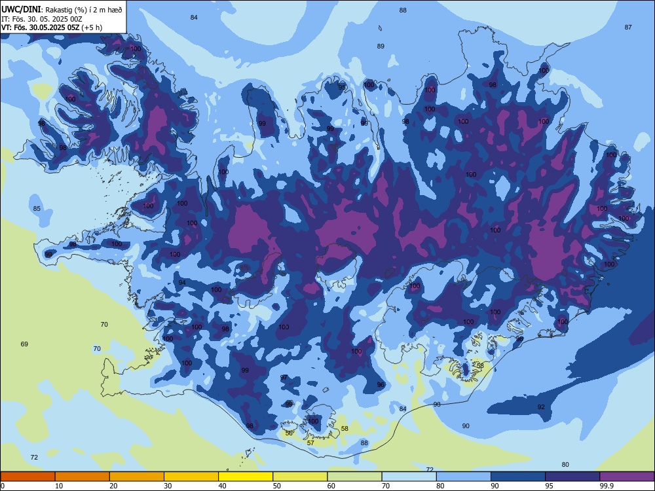Click the humidity value '96' on the map
The height and width of the screenshot is (491, 655).
[x=381, y=384]
